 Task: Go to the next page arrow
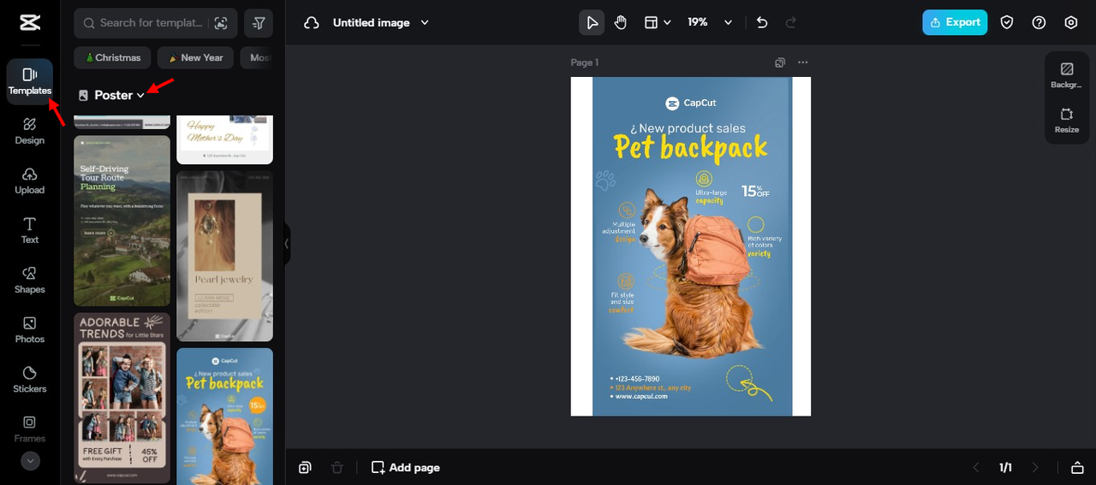point(1035,468)
